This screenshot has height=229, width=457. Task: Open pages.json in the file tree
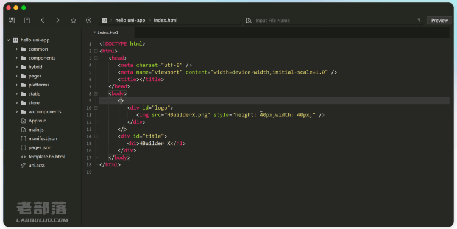40,148
